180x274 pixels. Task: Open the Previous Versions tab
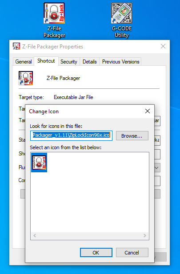pos(121,62)
